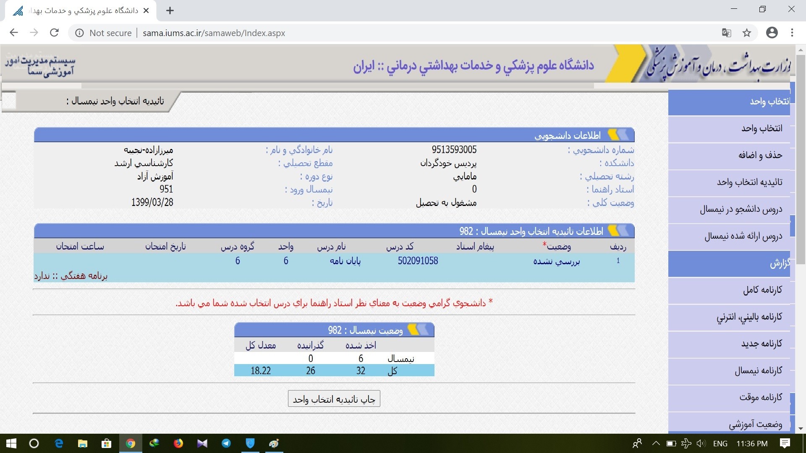
Task: Open the Windows notification center icon
Action: tap(785, 443)
